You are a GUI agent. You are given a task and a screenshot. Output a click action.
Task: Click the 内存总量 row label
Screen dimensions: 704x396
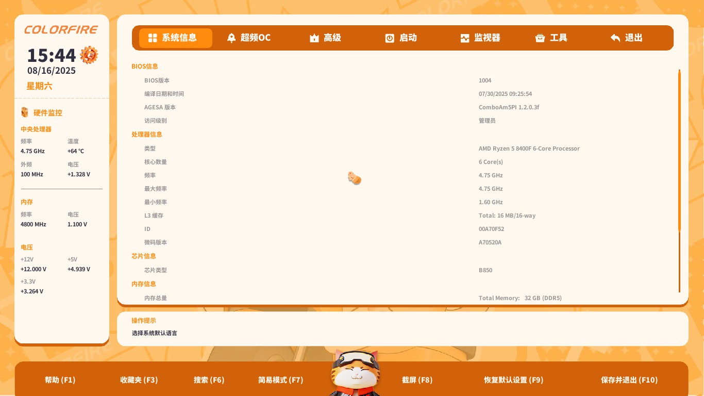(156, 298)
